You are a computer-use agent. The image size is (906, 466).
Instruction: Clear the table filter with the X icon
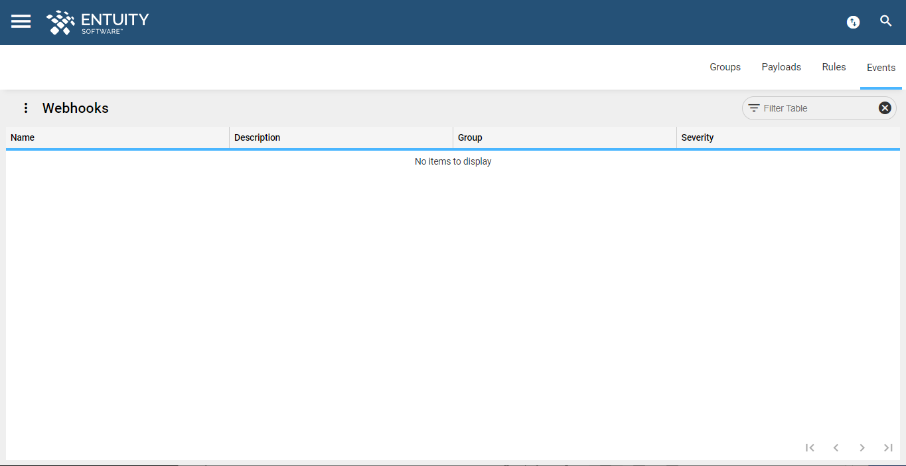click(885, 107)
